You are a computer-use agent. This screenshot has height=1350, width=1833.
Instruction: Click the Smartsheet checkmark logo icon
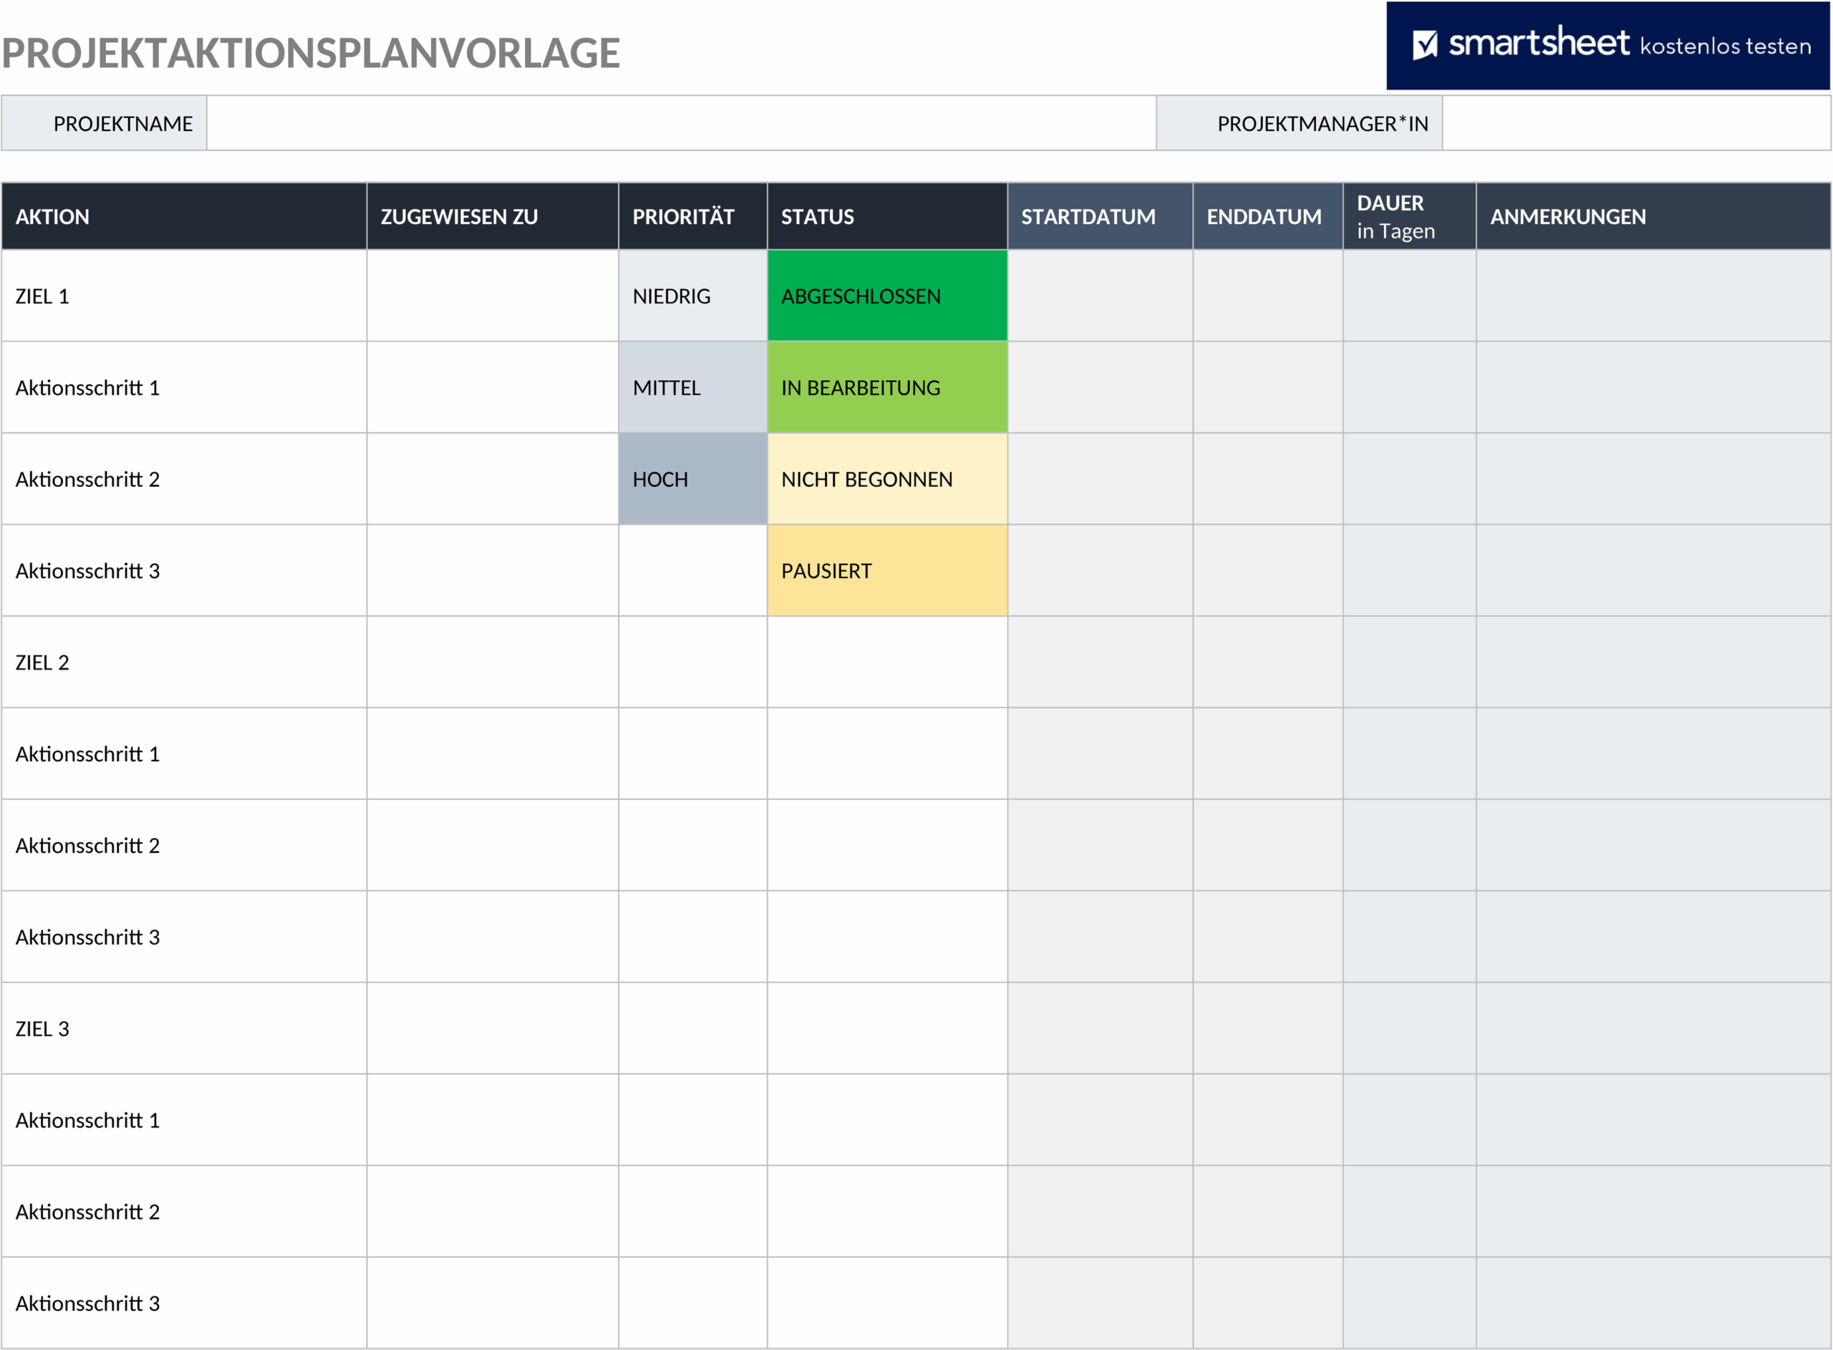coord(1425,45)
